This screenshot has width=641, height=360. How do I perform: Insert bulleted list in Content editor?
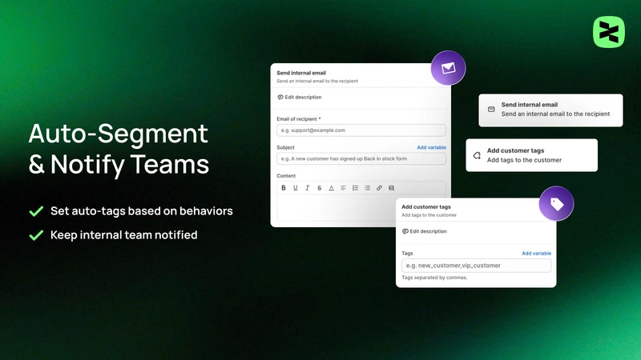[367, 188]
